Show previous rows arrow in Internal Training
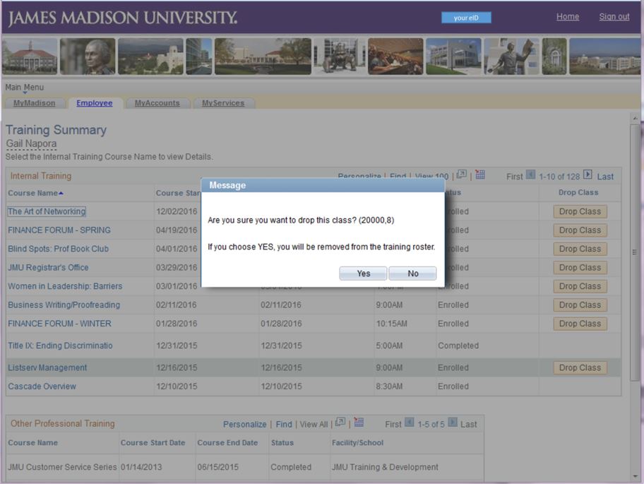 [530, 175]
